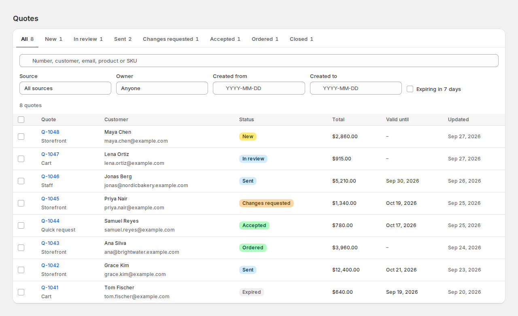Click the Updated column header

tap(459, 120)
